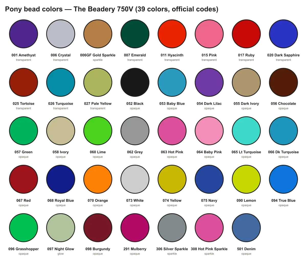Pick the 026 Turquoise swatch
307x267 pixels.
coord(61,83)
